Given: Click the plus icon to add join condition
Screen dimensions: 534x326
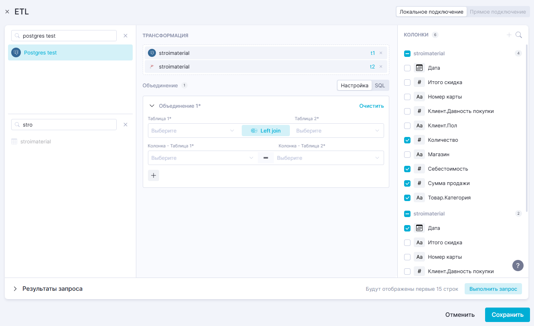Looking at the screenshot, I should [154, 175].
